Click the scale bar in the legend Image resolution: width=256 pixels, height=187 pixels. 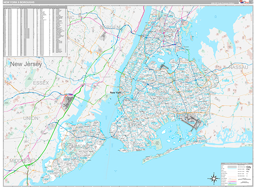point(244,179)
